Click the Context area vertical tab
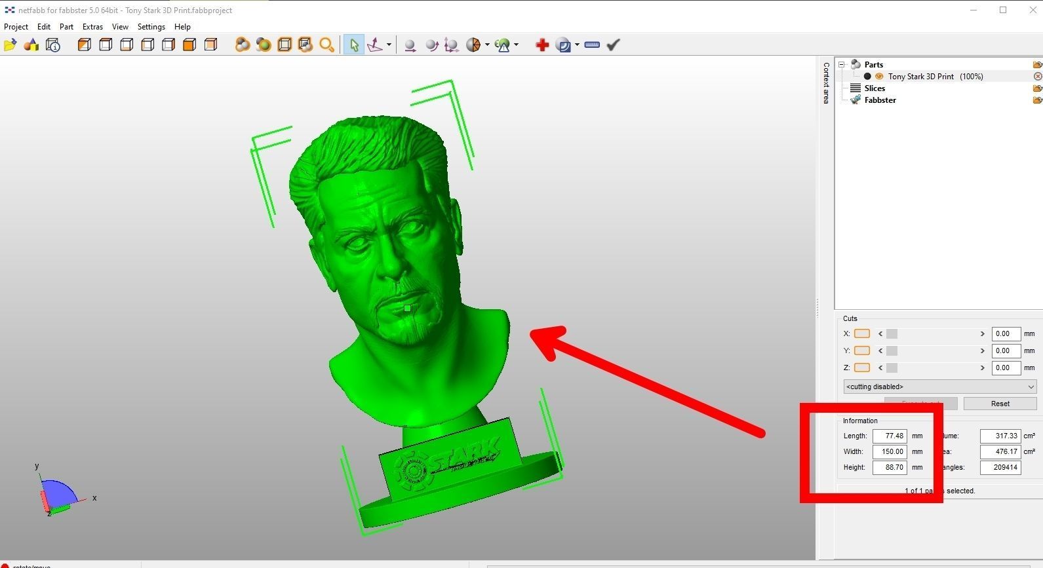The width and height of the screenshot is (1043, 568). pos(826,83)
